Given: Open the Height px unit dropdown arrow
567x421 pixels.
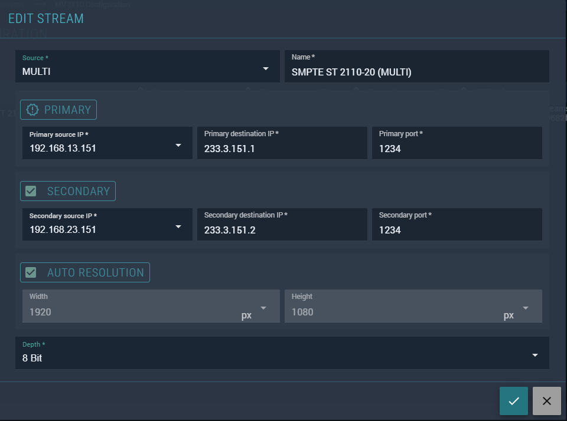Looking at the screenshot, I should [526, 308].
